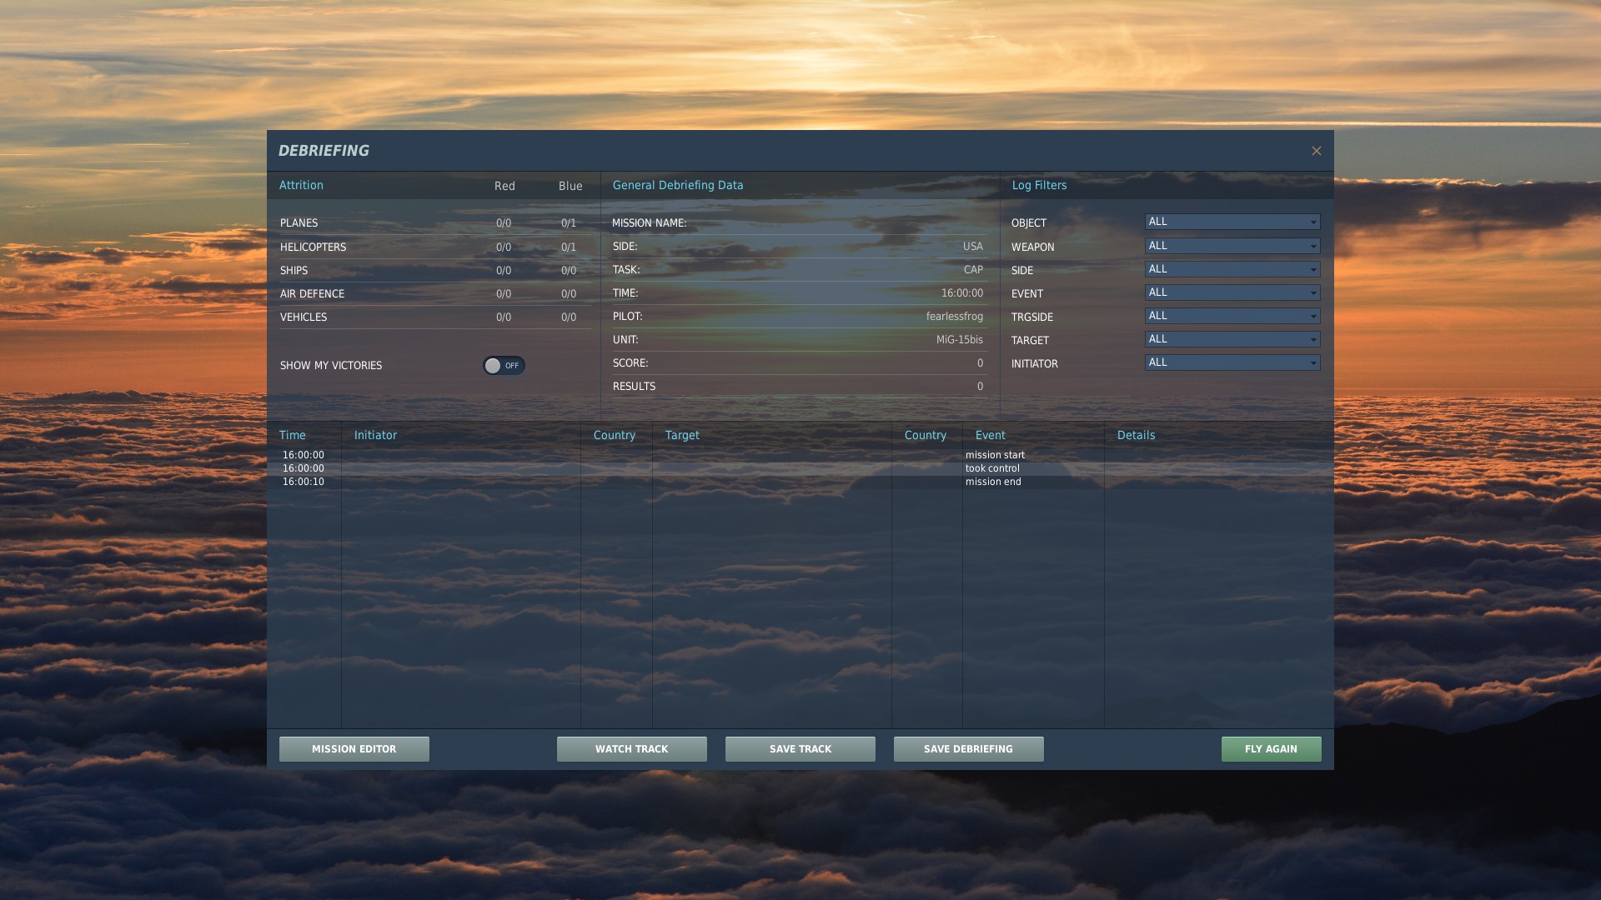Click the Initiator column header
The width and height of the screenshot is (1601, 900).
[x=375, y=435]
